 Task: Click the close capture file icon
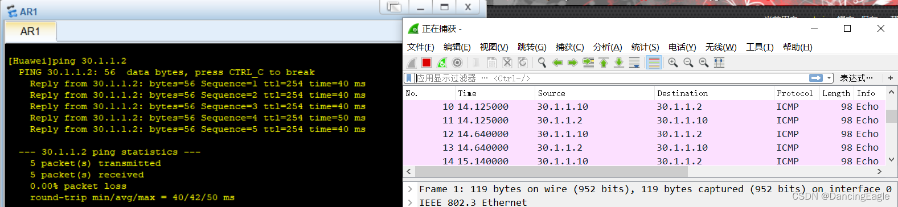[507, 63]
